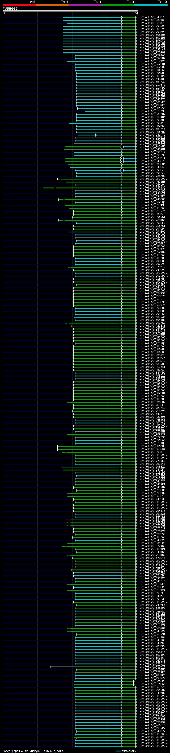This screenshot has width=170, height=753.
Task: Click hit label UniRef100_A5AT05
Action: (x=152, y=56)
